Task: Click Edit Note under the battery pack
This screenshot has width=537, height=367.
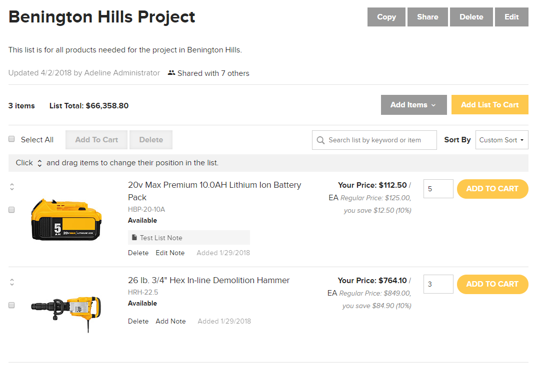Action: [170, 253]
